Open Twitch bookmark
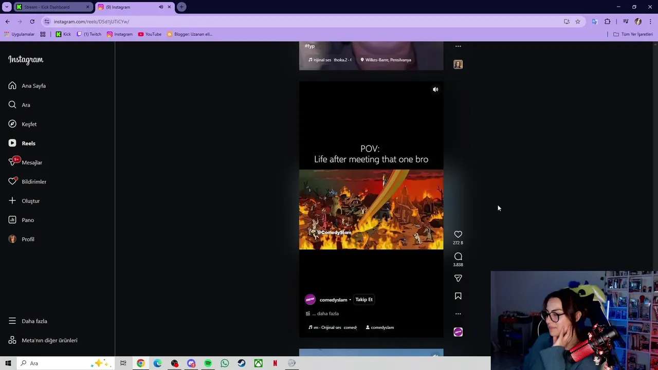This screenshot has width=658, height=370. coord(89,34)
